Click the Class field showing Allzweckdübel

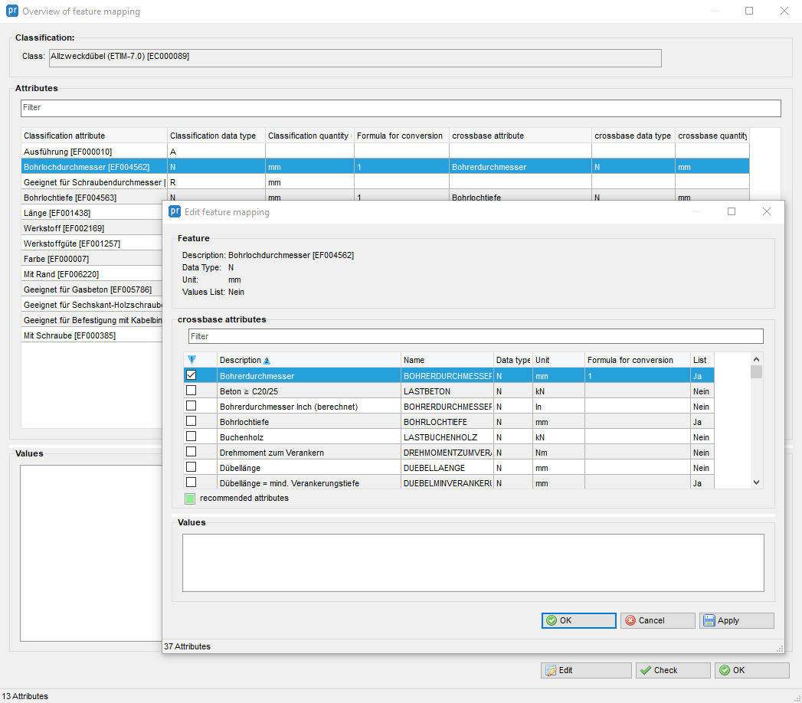coord(355,57)
